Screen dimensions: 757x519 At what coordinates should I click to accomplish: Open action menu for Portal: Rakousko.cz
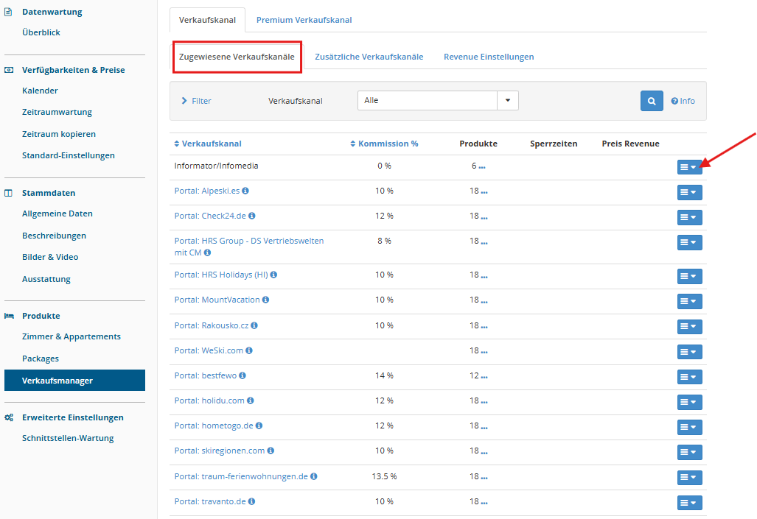point(689,326)
